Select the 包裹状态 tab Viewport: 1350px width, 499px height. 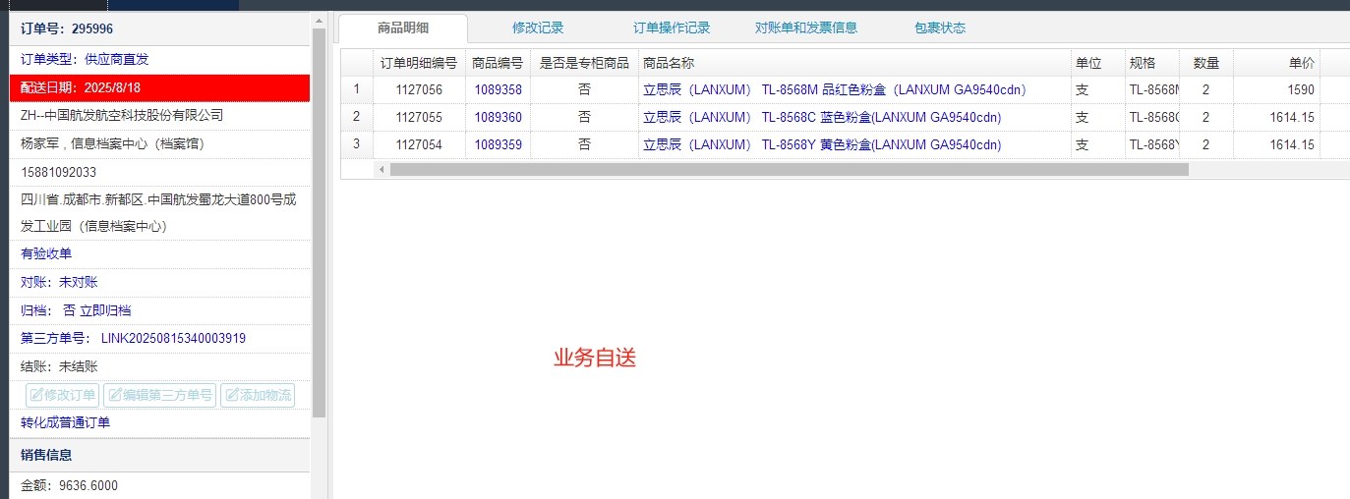[940, 28]
